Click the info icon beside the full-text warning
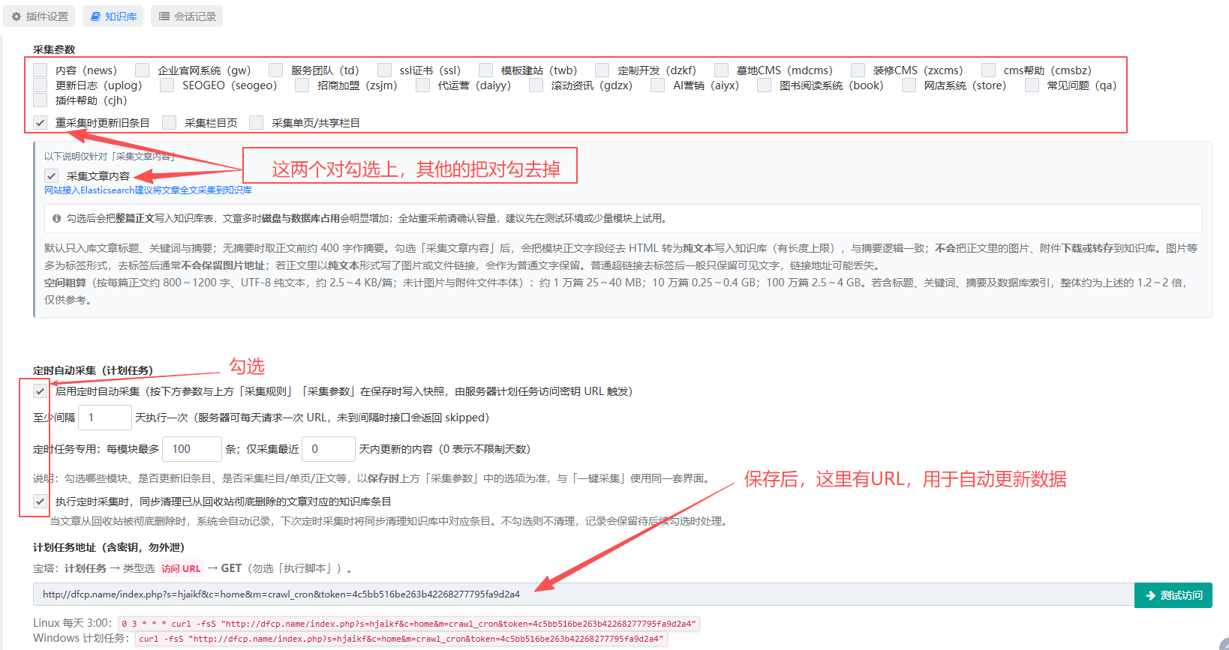Screen dimensions: 1229x650 (57, 218)
